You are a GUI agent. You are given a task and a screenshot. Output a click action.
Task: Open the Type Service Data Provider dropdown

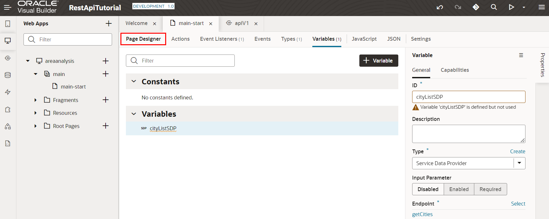click(519, 163)
